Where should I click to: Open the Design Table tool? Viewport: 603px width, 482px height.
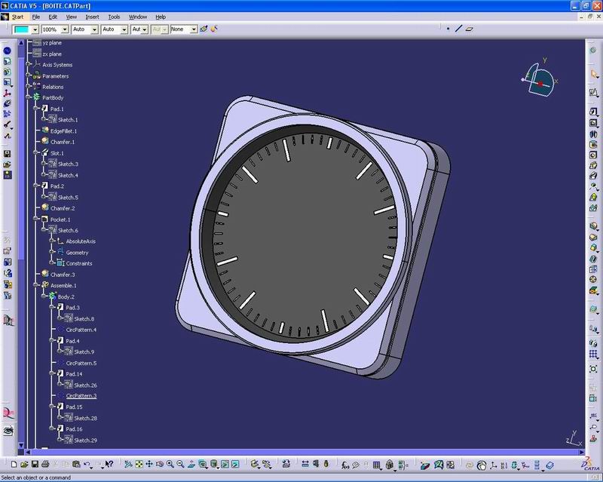pos(376,465)
